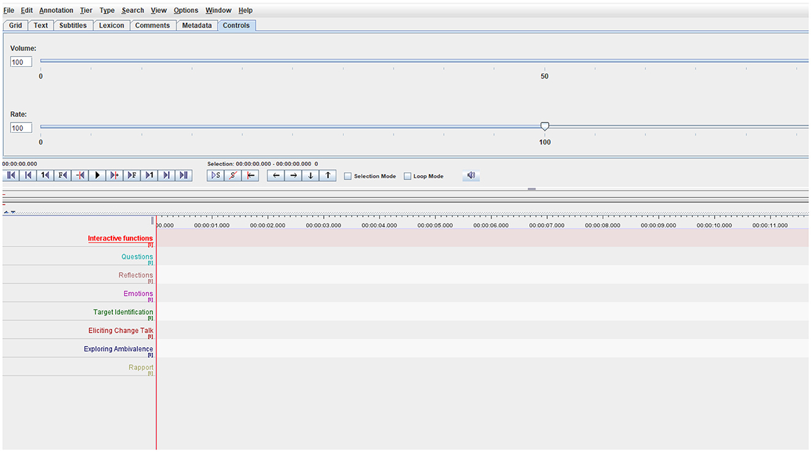Go to next annotation right arrow
The height and width of the screenshot is (452, 811).
[293, 176]
